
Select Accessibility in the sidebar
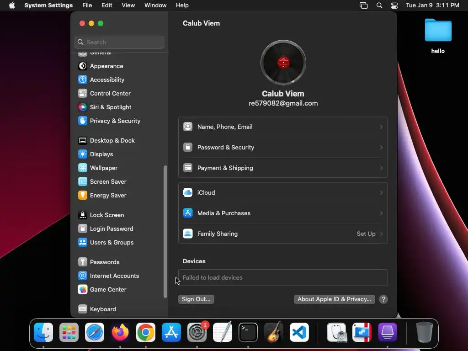click(119, 80)
